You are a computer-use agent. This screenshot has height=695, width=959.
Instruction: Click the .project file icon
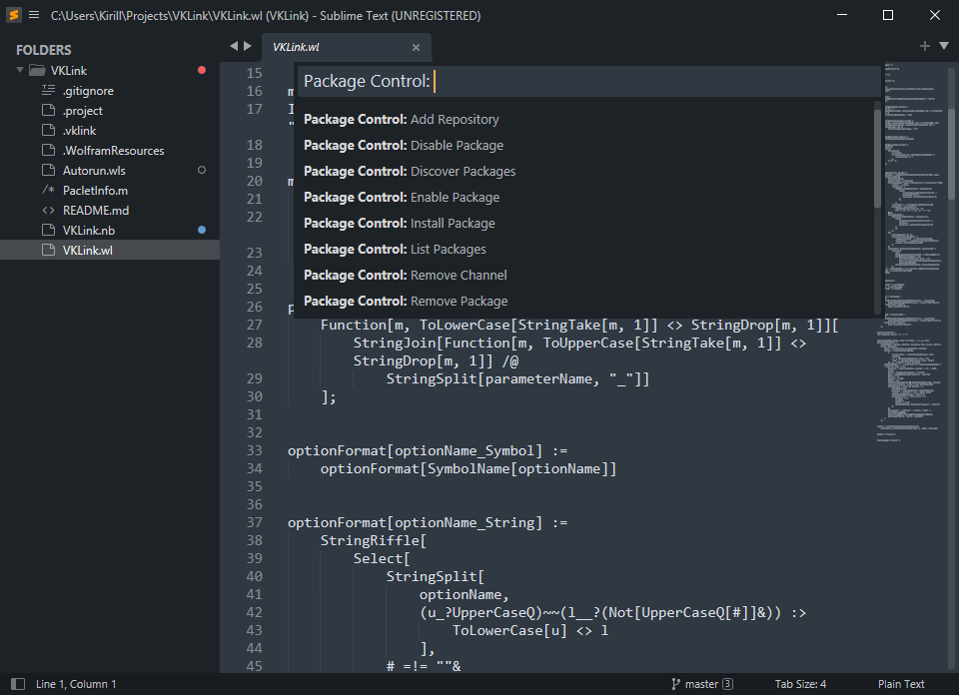tap(48, 110)
